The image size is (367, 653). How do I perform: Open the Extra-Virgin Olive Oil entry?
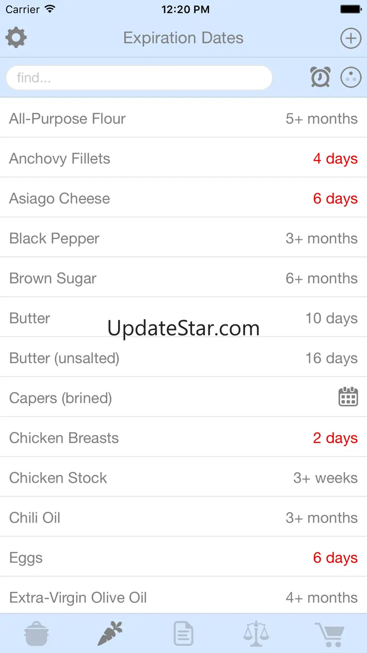183,597
